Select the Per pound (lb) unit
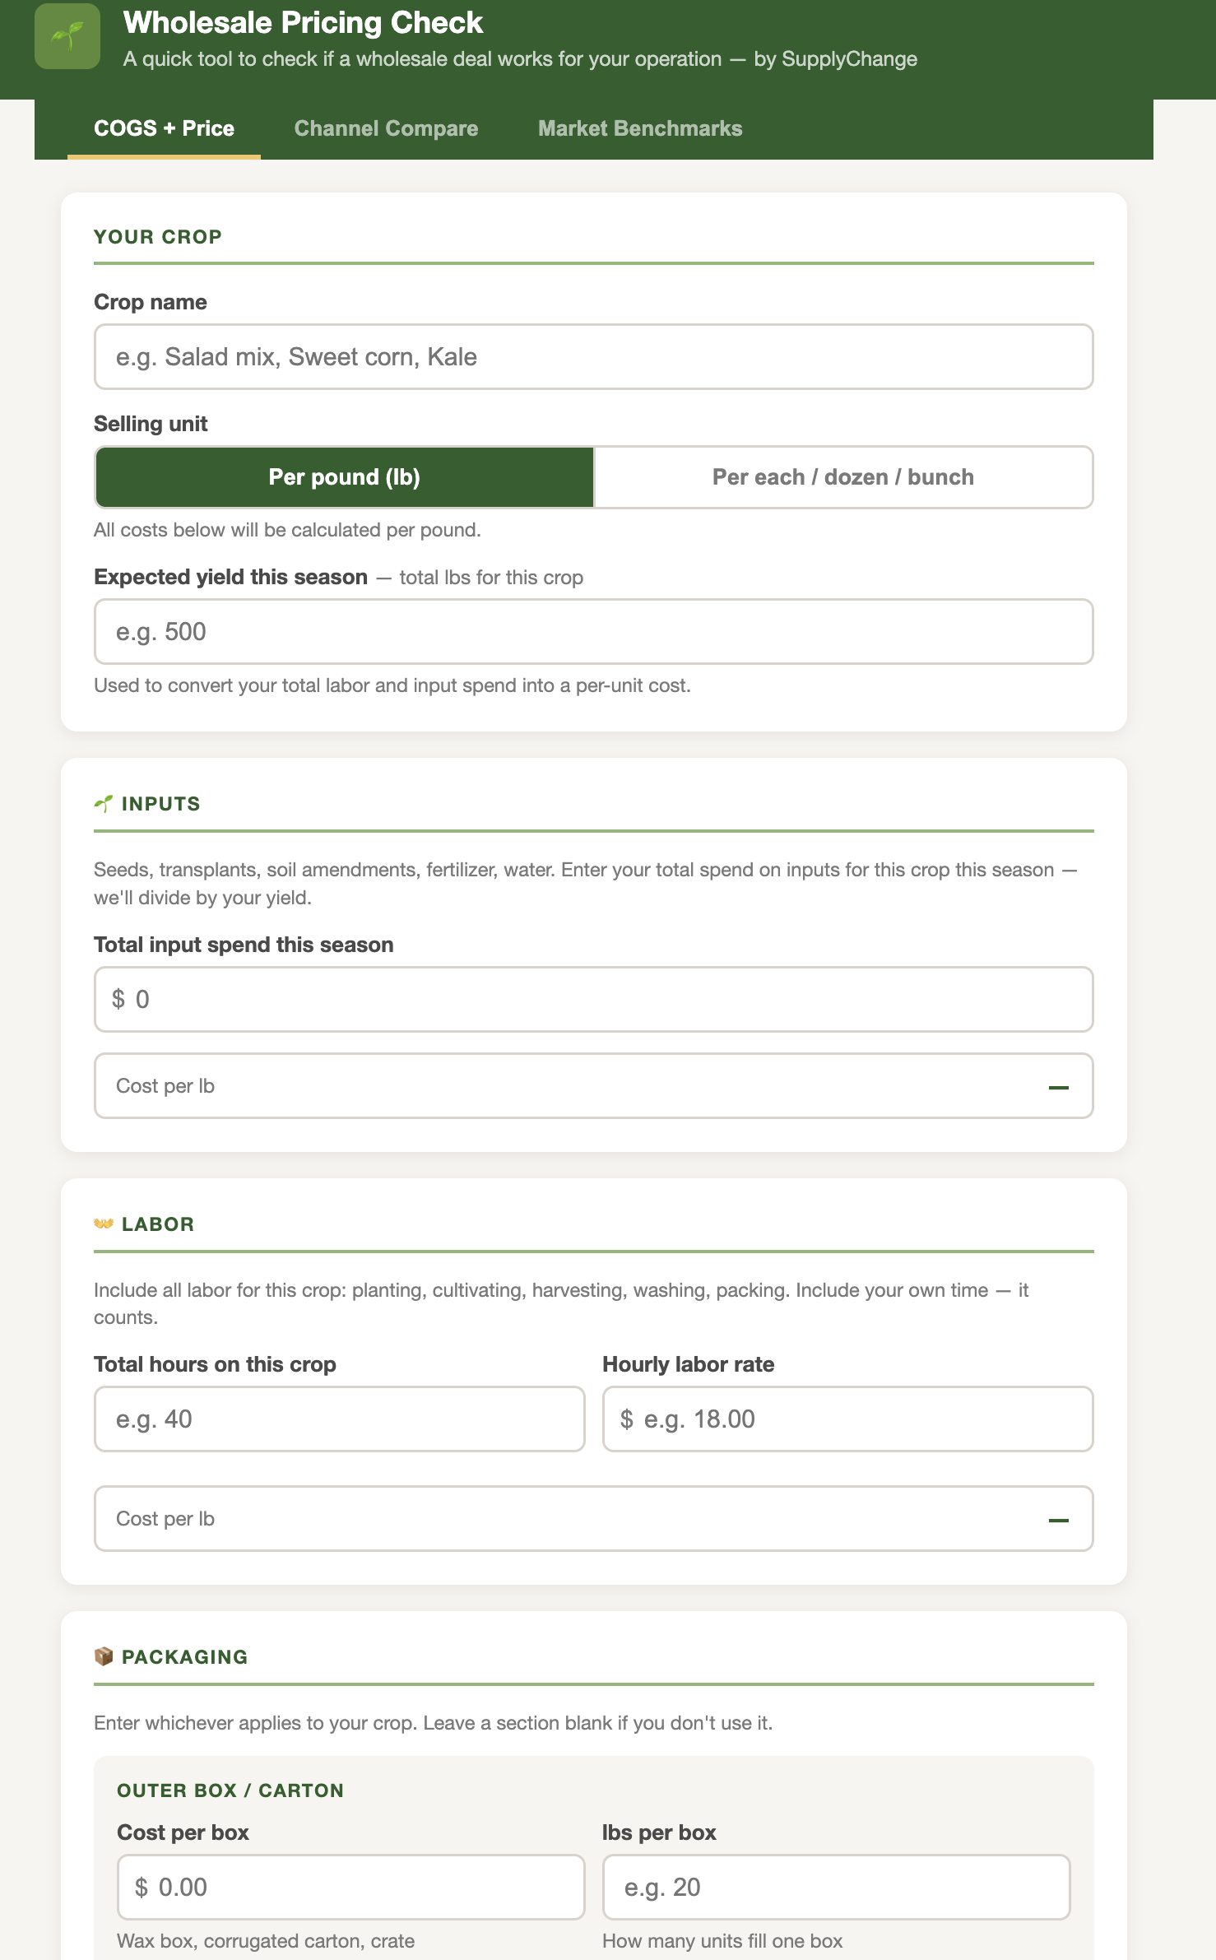 (345, 477)
